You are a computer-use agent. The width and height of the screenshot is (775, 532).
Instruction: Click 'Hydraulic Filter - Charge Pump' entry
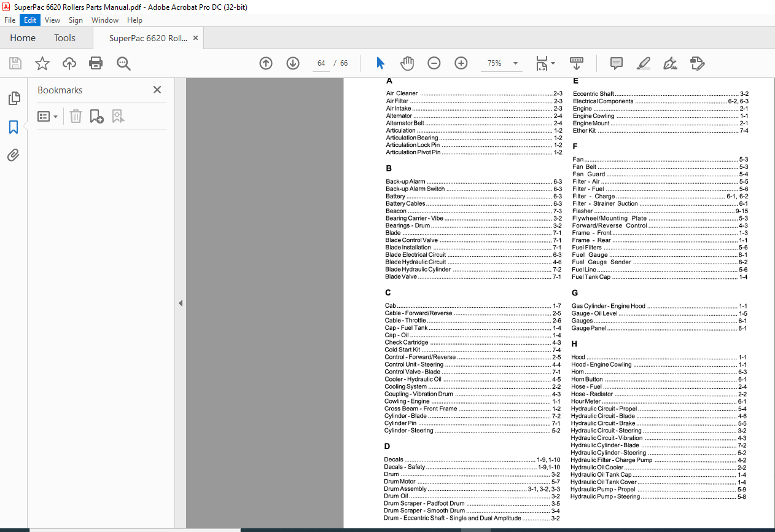(658, 460)
